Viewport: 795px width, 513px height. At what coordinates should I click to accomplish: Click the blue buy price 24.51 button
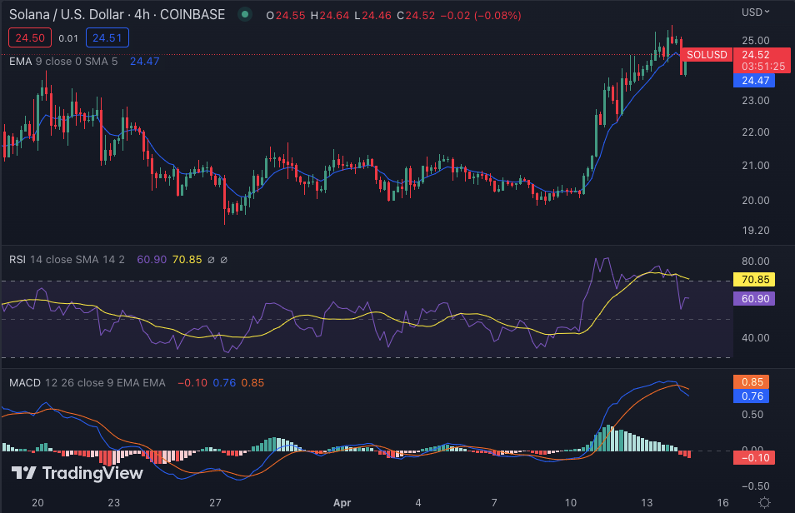click(107, 38)
